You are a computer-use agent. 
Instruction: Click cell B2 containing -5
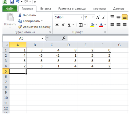[x=35, y=55]
